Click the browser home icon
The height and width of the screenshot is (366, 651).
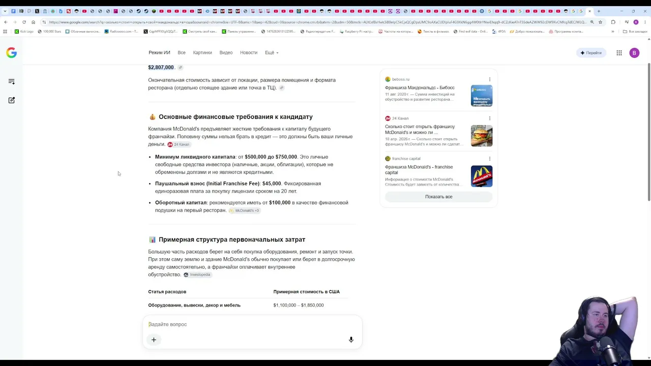33,22
